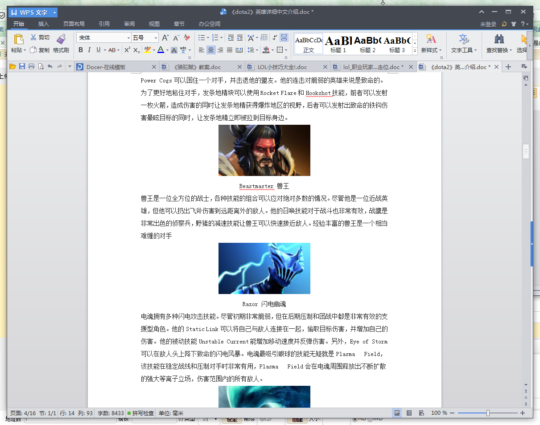This screenshot has width=540, height=425.
Task: Apply distributed alignment
Action: pyautogui.click(x=239, y=50)
